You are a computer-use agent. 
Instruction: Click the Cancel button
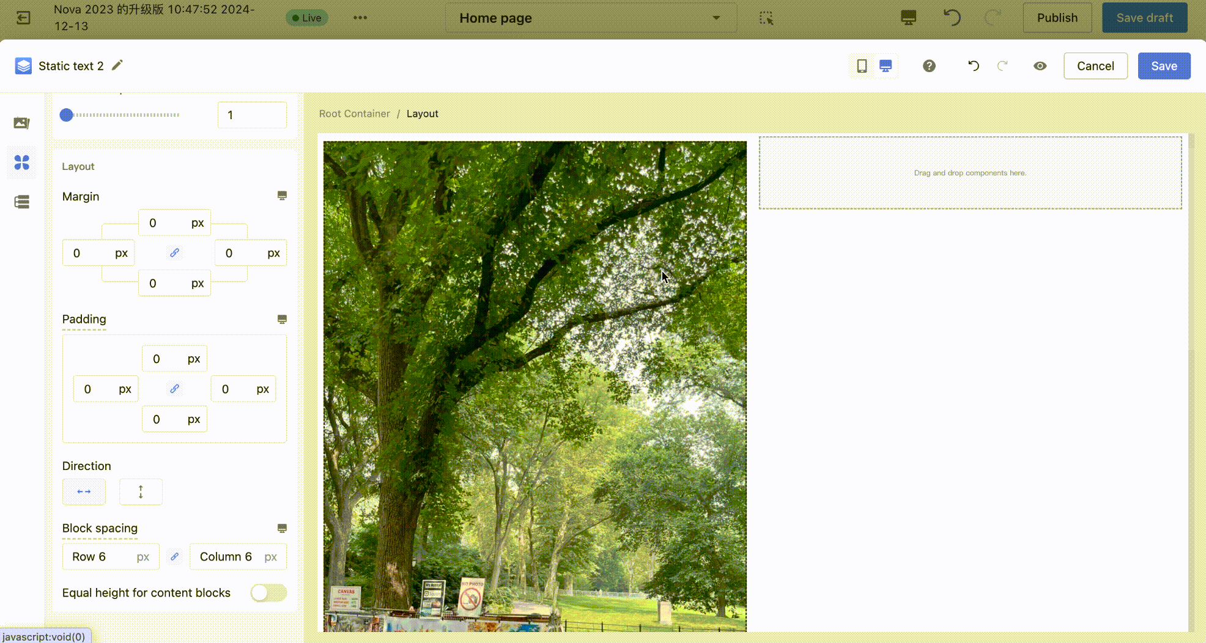coord(1095,66)
